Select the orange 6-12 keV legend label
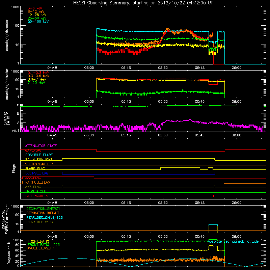The image size is (270, 270). click(x=36, y=11)
